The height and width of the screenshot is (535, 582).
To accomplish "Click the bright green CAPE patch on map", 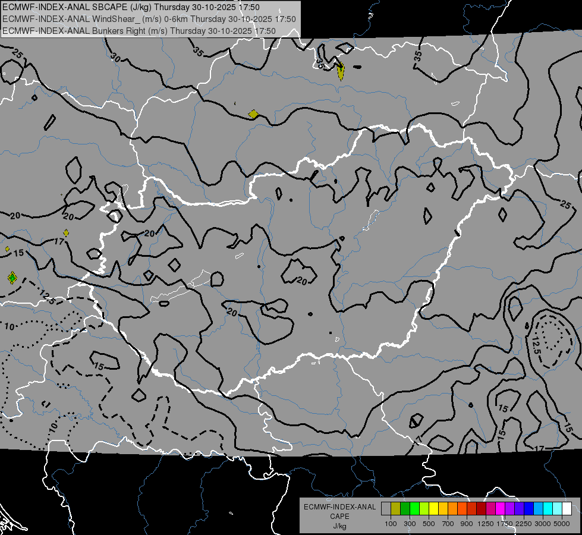I will [12, 278].
